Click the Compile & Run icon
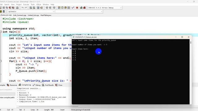 tap(65, 8)
